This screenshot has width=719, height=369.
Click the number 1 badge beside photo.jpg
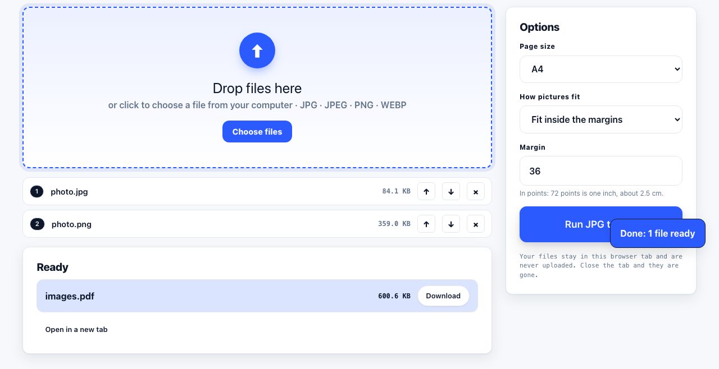point(37,191)
